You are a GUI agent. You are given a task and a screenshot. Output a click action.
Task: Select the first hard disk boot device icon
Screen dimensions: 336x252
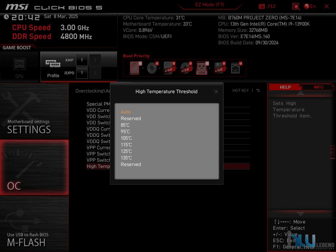(136, 68)
